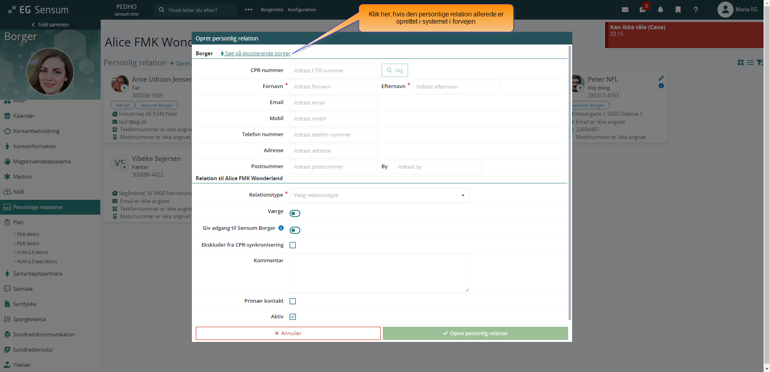Check Ekskluder fra CPR-synkronisering box
Viewport: 770px width, 372px height.
pos(293,245)
